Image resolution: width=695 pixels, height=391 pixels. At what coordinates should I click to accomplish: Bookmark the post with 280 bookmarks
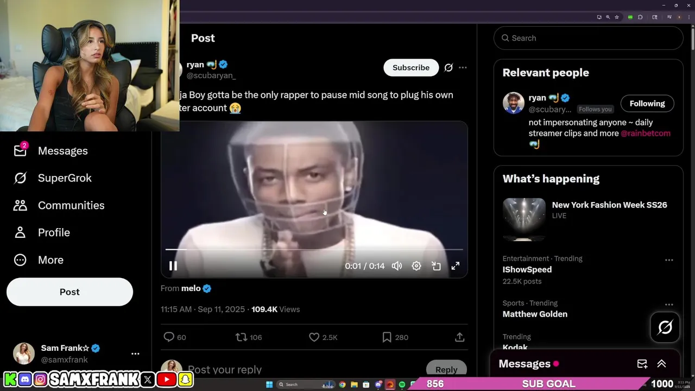395,337
